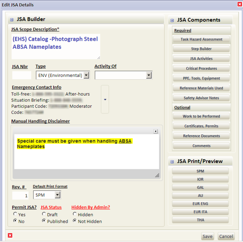Preview JSA in EUR ENG format

pos(200,204)
